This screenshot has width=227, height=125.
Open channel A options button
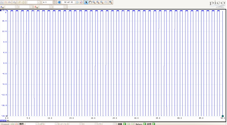tap(2, 7)
